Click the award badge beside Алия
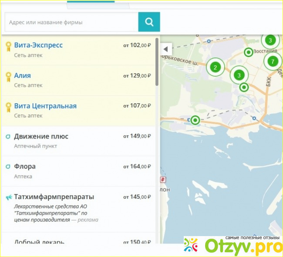This screenshot has height=257, width=283. tap(8, 76)
